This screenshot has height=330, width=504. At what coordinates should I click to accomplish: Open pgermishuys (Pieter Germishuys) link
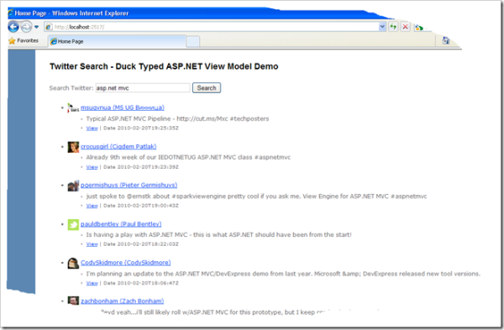[x=129, y=185]
